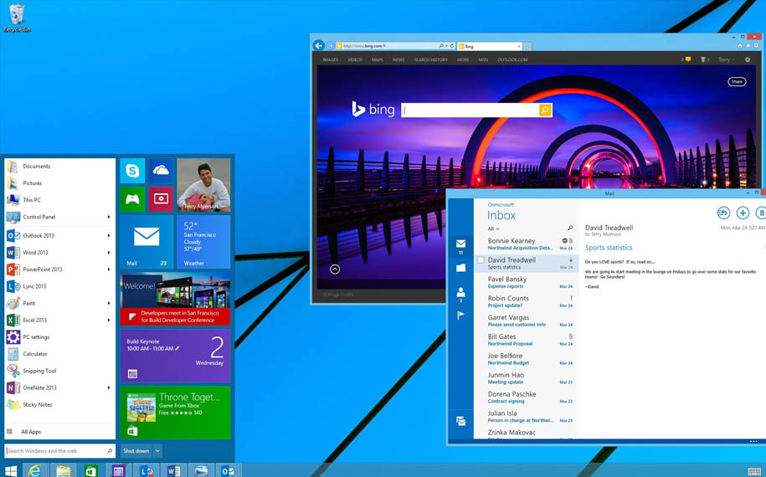Open OUTLOOK.COM link in Bing bar

click(512, 60)
